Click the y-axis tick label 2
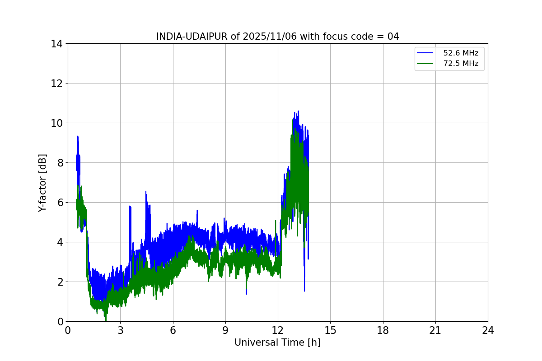The width and height of the screenshot is (542, 361). click(x=59, y=282)
